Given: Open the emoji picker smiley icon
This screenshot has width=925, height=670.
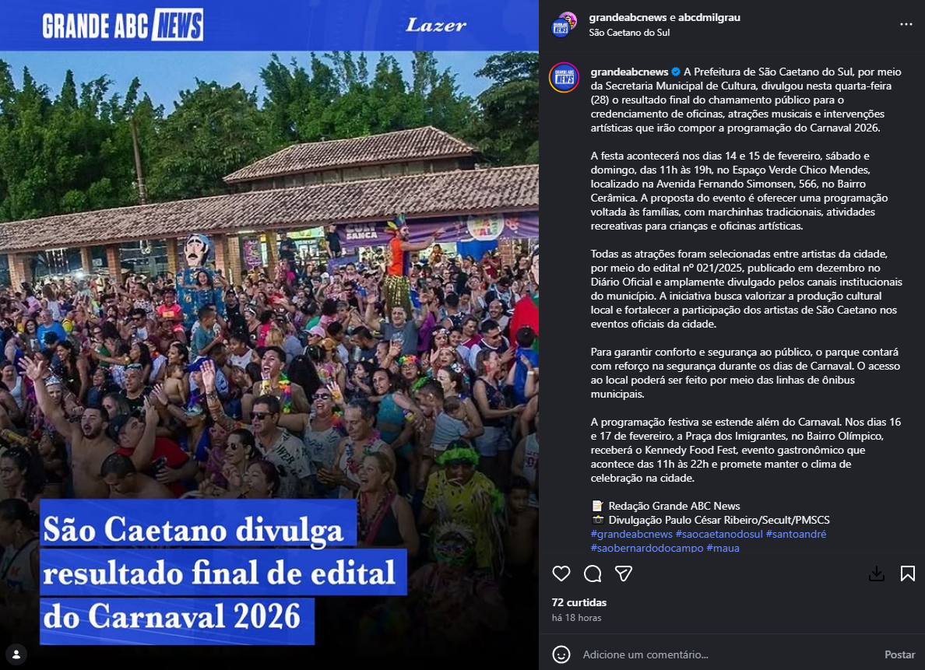Looking at the screenshot, I should pyautogui.click(x=561, y=654).
